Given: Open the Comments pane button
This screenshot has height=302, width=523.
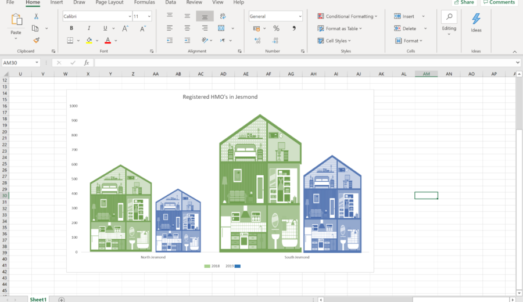Looking at the screenshot, I should click(x=498, y=2).
